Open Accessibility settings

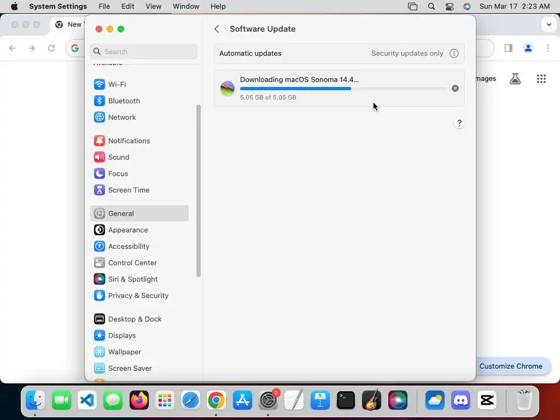pos(139,247)
